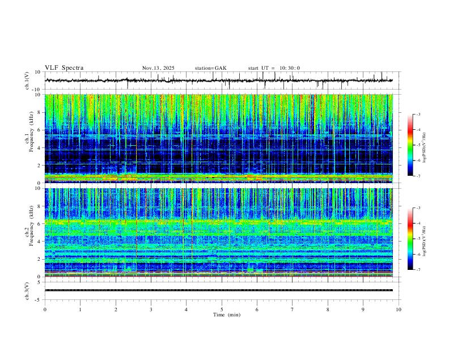
Task: Click the date text 'Nov.13, 2025'
Action: pos(158,68)
